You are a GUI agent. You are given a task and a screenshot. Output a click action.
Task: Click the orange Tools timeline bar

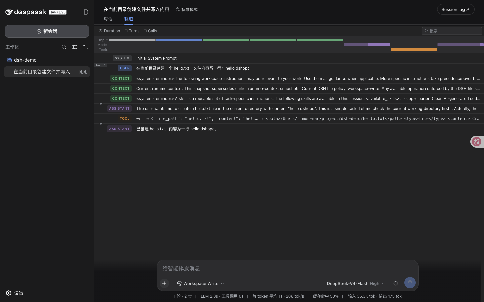pos(413,49)
